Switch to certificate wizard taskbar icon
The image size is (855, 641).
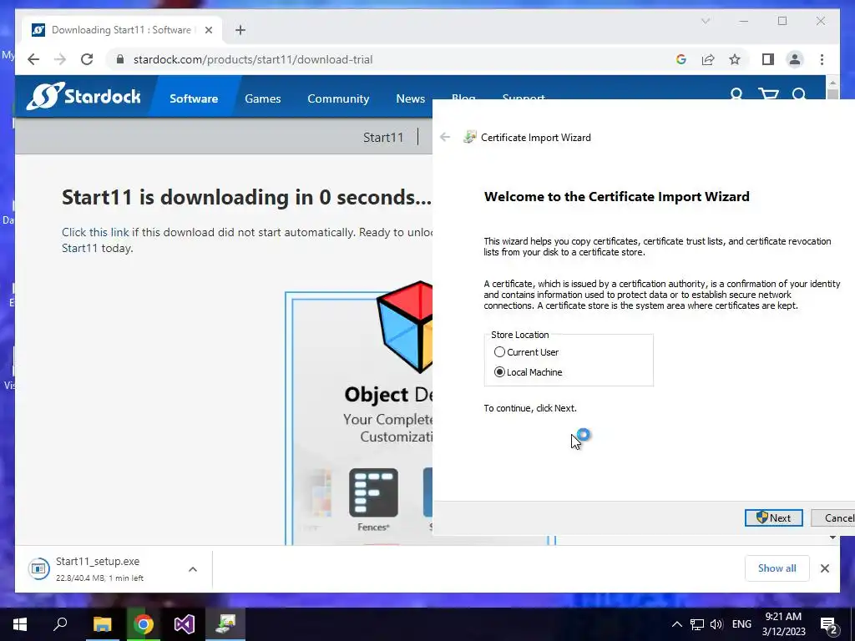[x=225, y=624]
